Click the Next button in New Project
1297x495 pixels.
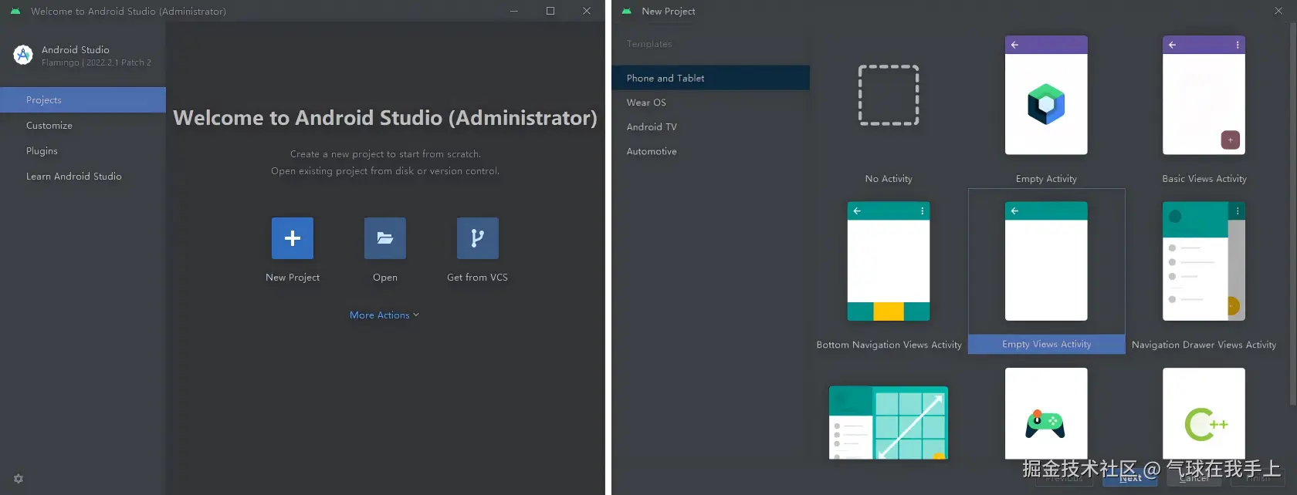(1130, 478)
